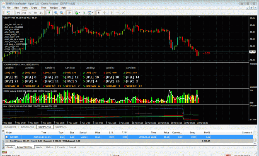Screen dimensions: 259x156
Task: Select the horizontal line tool
Action: pos(117,13)
